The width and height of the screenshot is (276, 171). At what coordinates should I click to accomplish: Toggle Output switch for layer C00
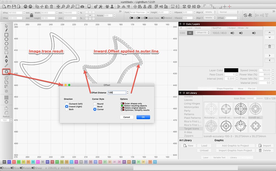(232, 33)
